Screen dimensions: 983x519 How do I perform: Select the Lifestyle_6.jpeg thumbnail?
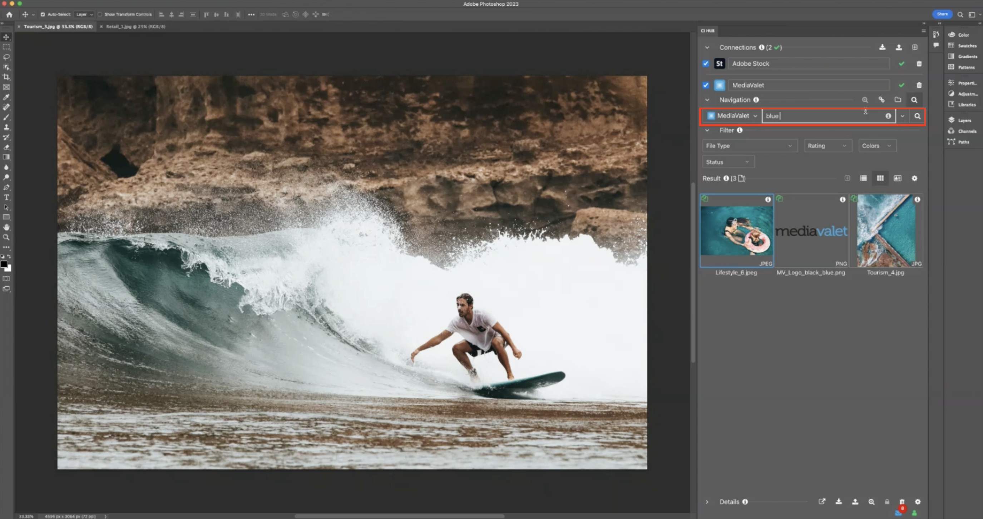736,231
